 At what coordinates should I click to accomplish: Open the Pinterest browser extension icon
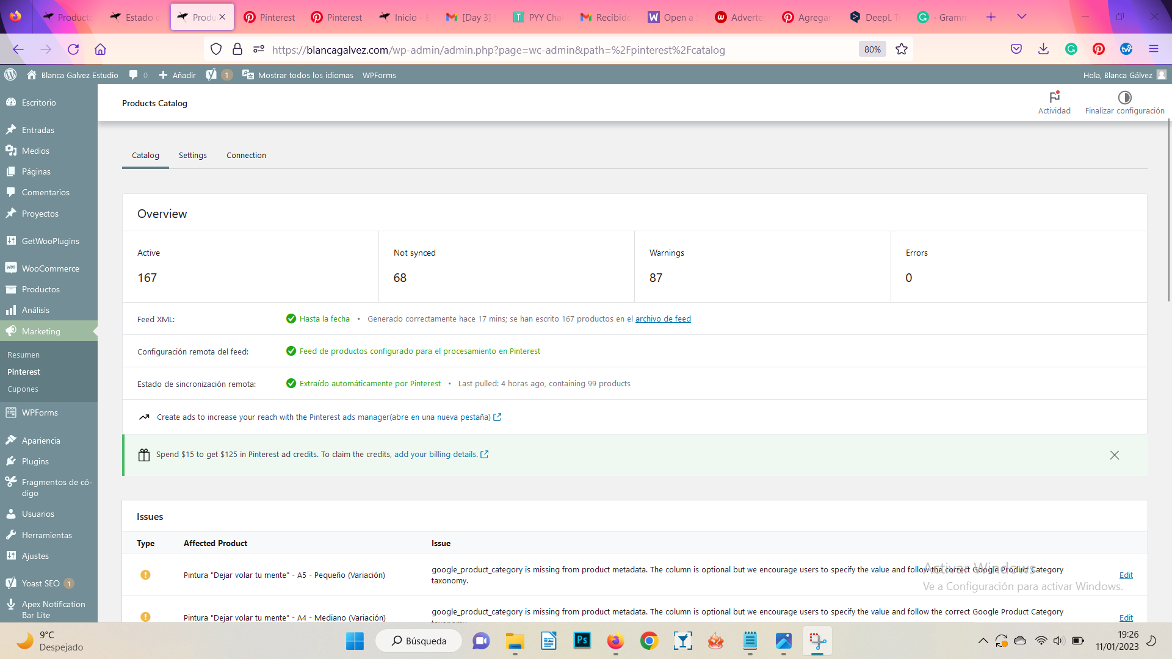pyautogui.click(x=1098, y=49)
